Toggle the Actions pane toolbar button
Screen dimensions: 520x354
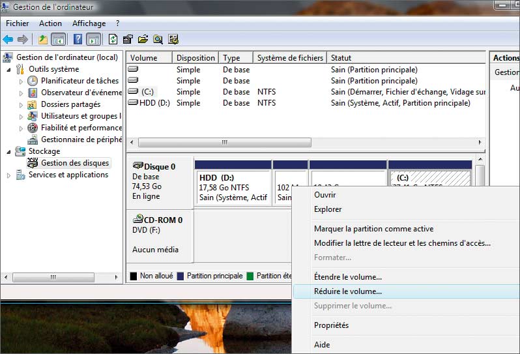point(93,39)
